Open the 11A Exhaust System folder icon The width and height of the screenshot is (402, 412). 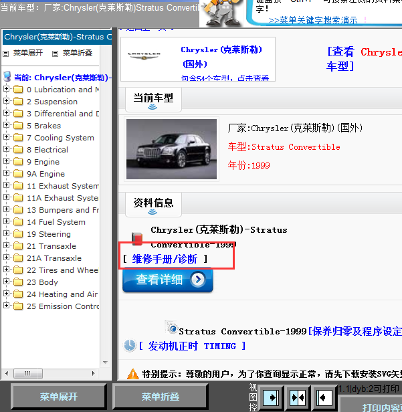pos(18,198)
